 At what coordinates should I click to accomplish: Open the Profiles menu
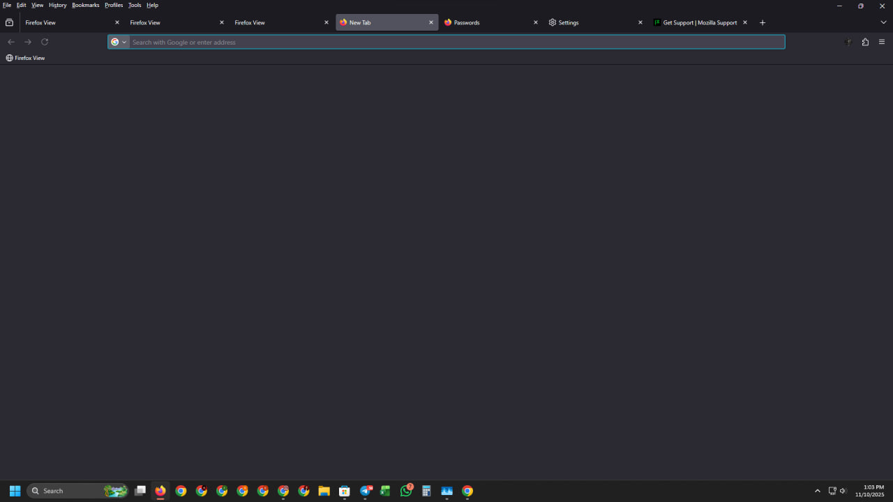click(x=114, y=5)
